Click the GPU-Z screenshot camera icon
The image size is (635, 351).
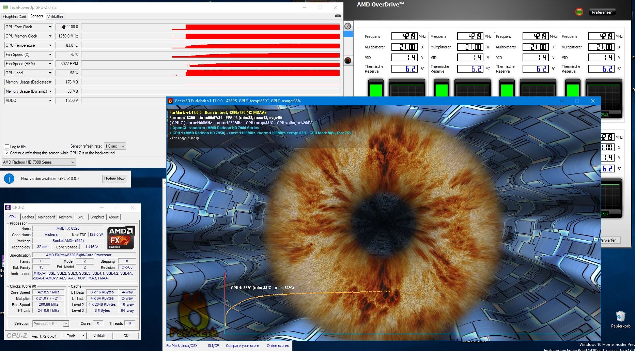338,16
